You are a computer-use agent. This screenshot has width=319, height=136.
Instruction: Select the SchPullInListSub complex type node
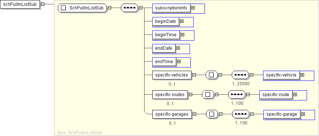coord(82,8)
